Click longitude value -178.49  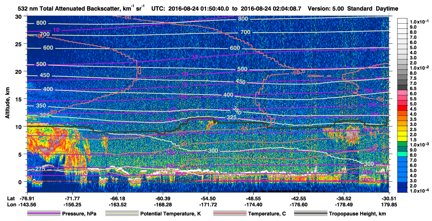pyautogui.click(x=344, y=205)
